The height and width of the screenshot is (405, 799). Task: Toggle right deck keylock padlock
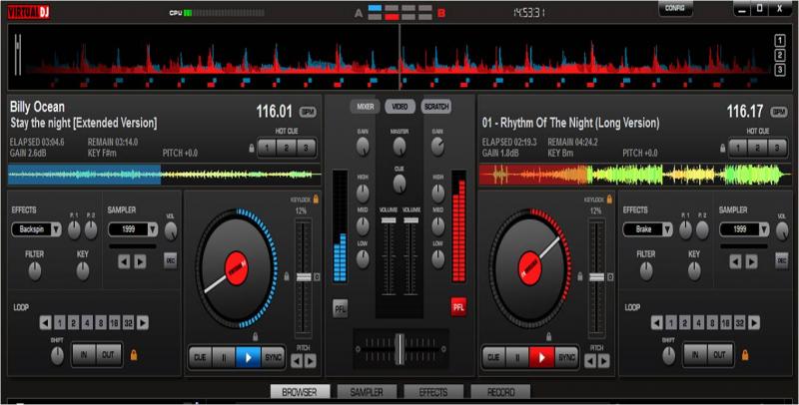point(609,200)
